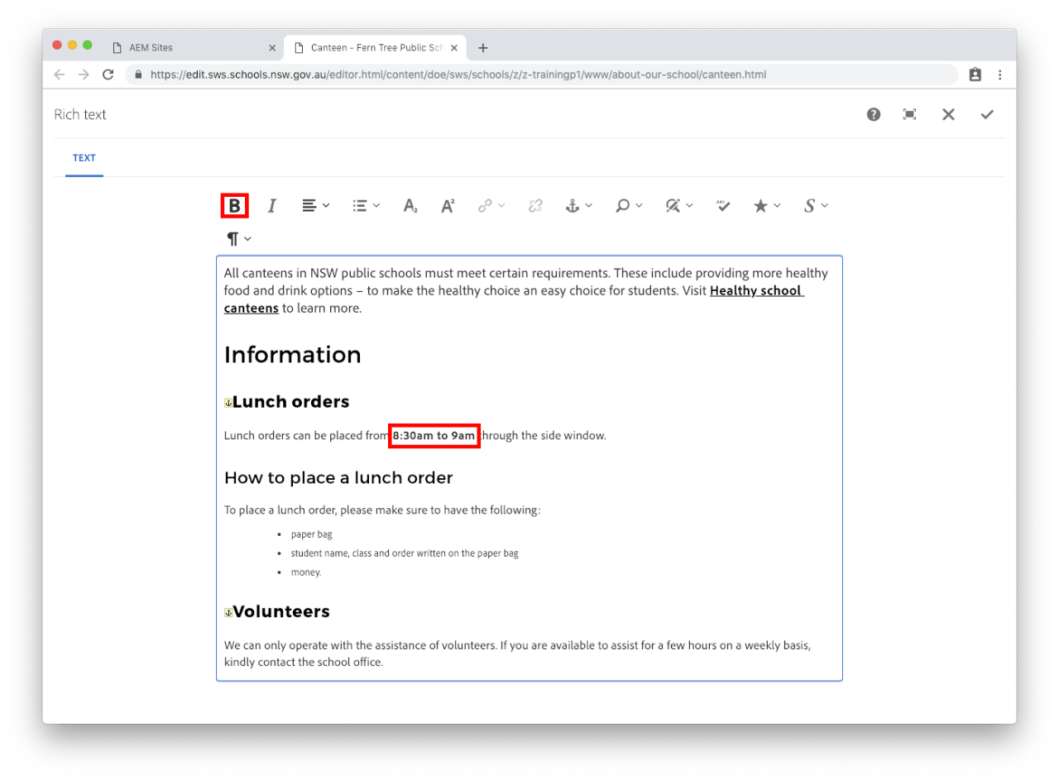Open the find magnifier tool
The image size is (1059, 780).
(629, 206)
